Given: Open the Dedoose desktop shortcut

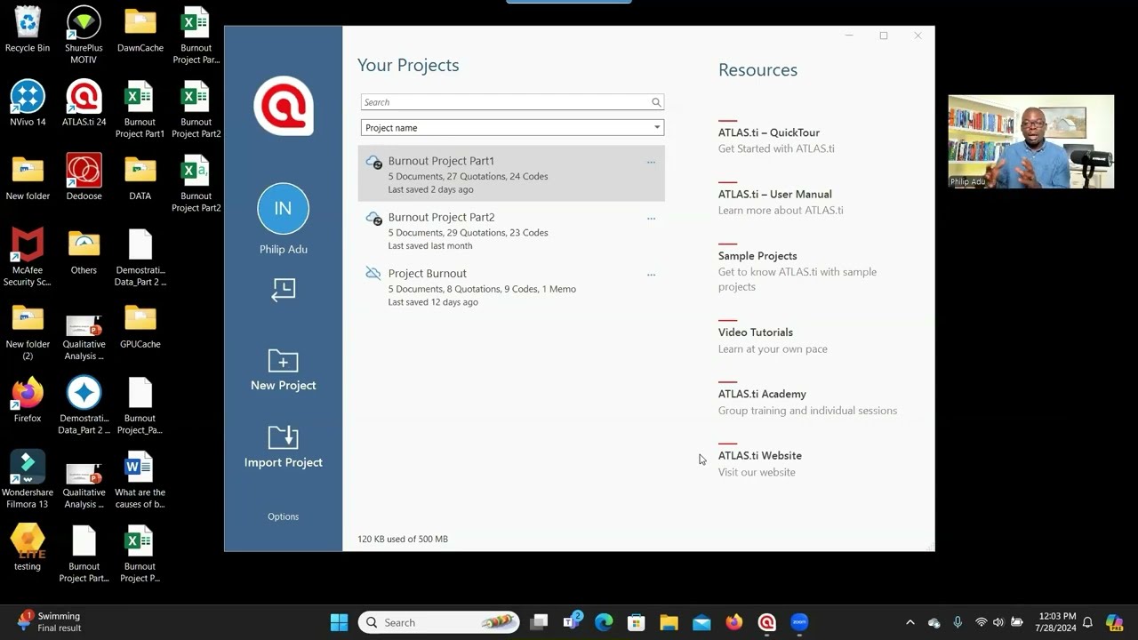Looking at the screenshot, I should 84,178.
